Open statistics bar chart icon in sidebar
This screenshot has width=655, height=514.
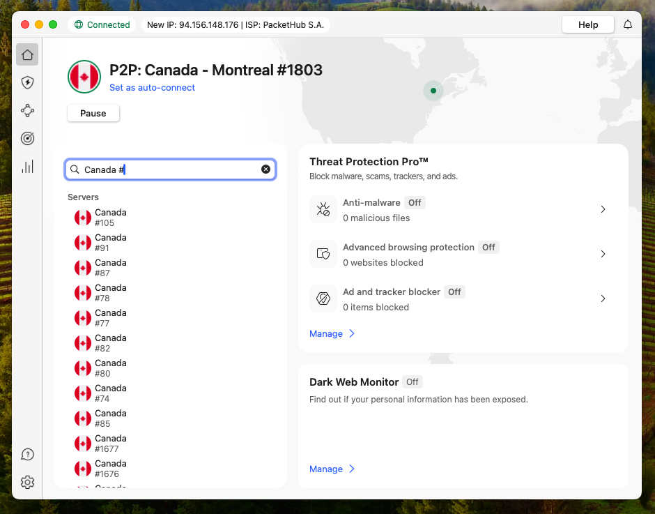tap(27, 167)
